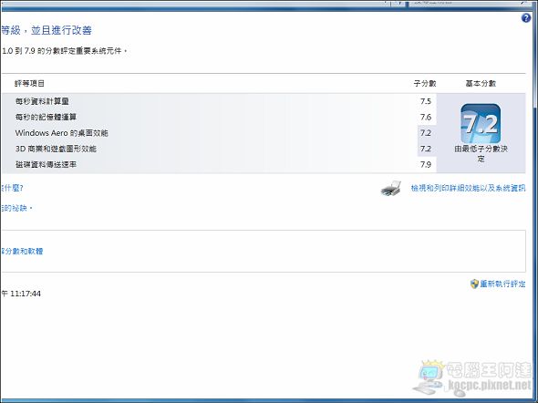Click 重新執行評定 to re-run assessment
The image size is (538, 403).
point(502,284)
